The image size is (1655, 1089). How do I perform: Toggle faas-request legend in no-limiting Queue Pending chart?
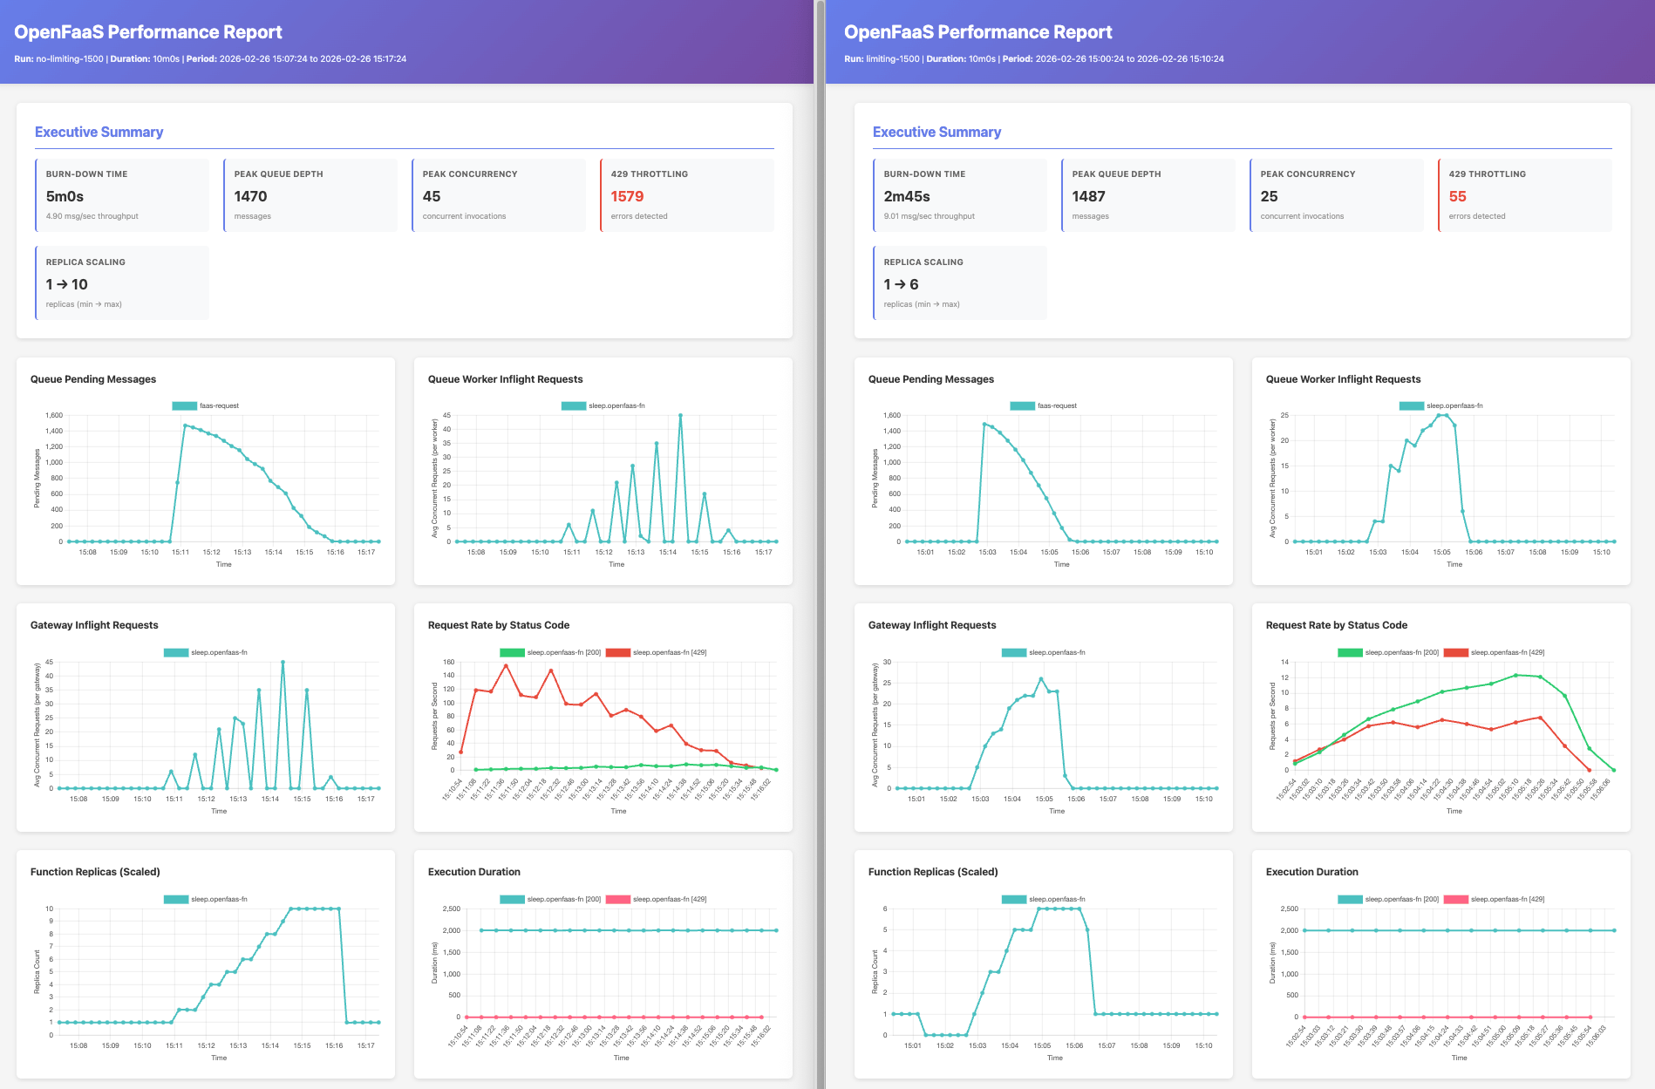[205, 405]
